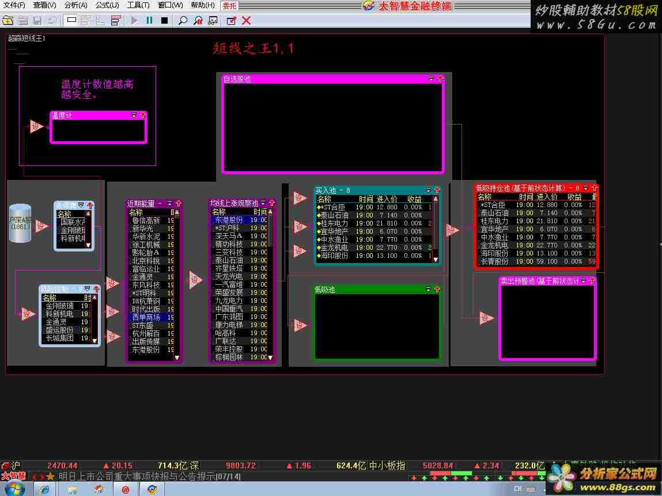662x496 pixels.
Task: Click the triangle node left of 卖出预警池
Action: (486, 317)
